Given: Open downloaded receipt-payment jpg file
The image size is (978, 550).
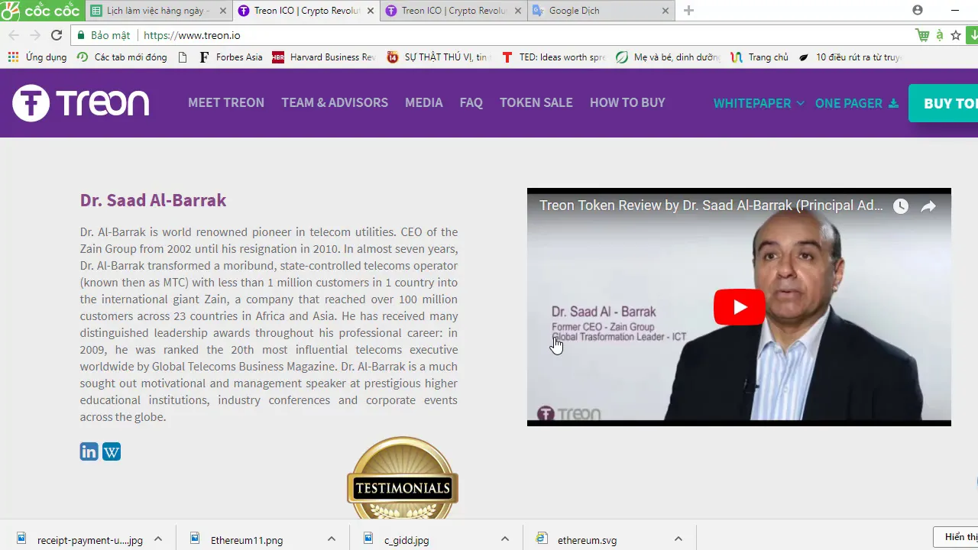Looking at the screenshot, I should (x=80, y=539).
